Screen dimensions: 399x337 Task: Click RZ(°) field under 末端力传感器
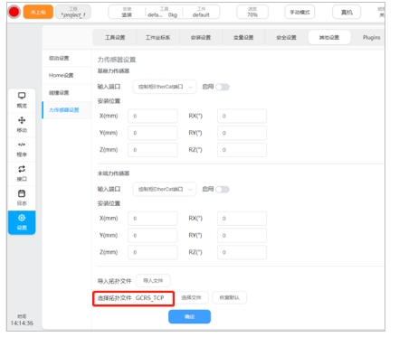[242, 252]
